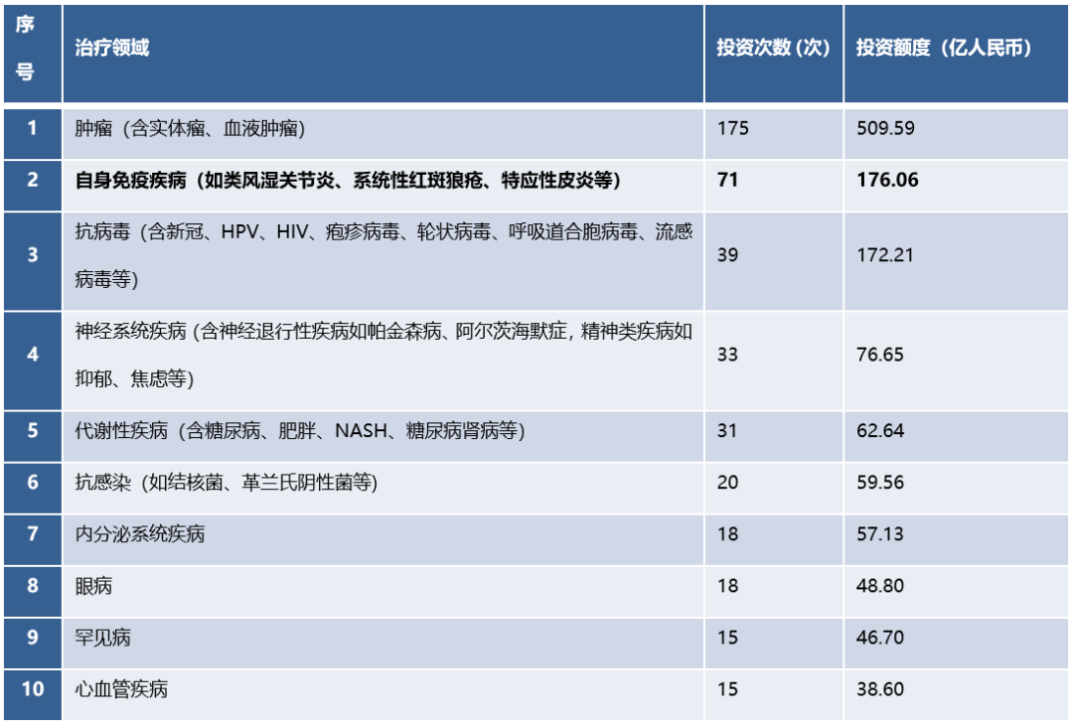Viewport: 1073px width, 724px height.
Task: Click the amount value 57.13
Action: 880,533
